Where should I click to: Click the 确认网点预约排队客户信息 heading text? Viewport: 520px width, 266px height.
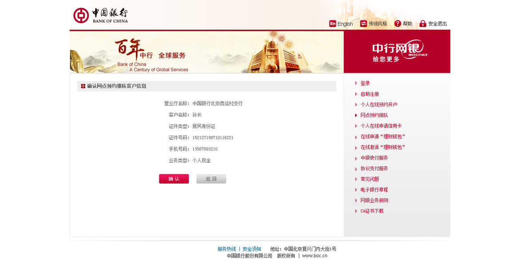(x=117, y=86)
